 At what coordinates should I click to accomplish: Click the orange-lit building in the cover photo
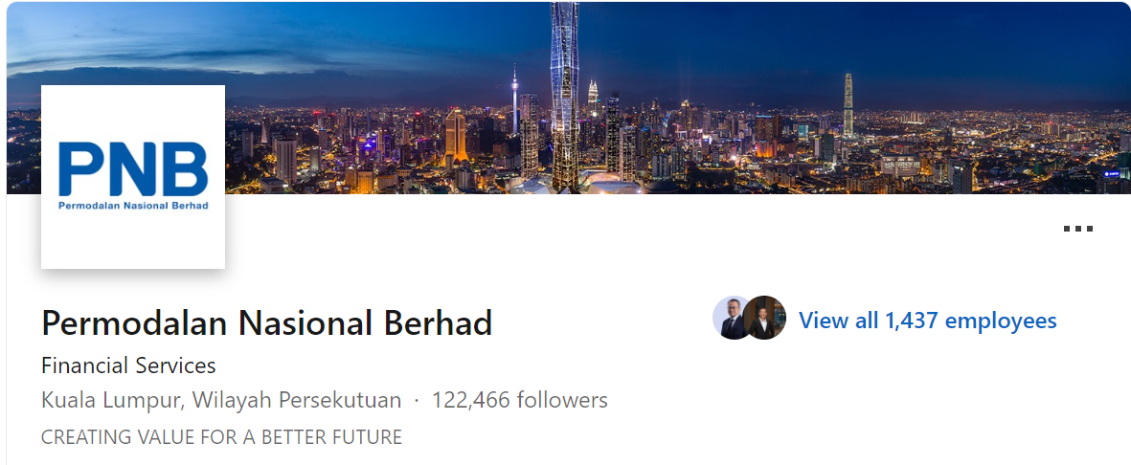[455, 137]
